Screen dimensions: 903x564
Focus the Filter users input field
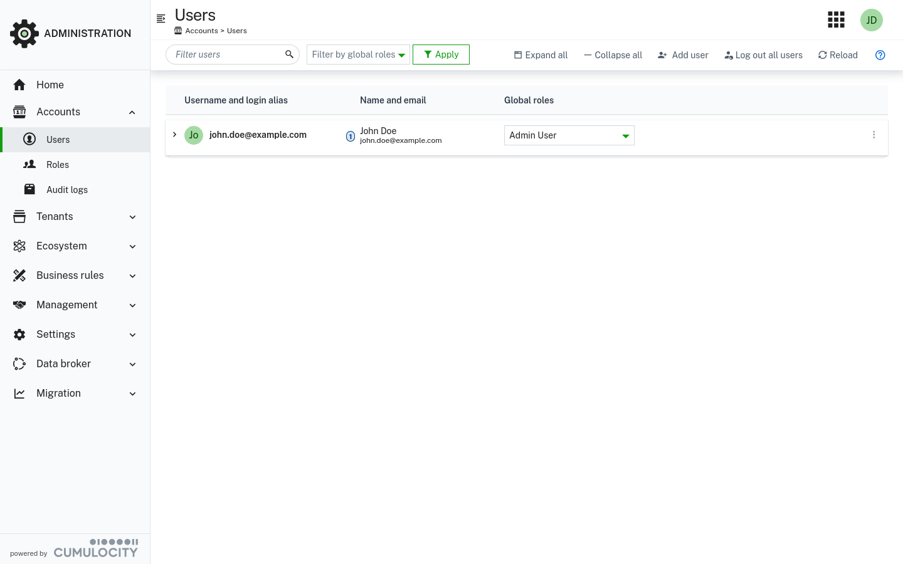point(226,55)
